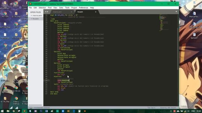Open the Goto menu

(x=61, y=8)
